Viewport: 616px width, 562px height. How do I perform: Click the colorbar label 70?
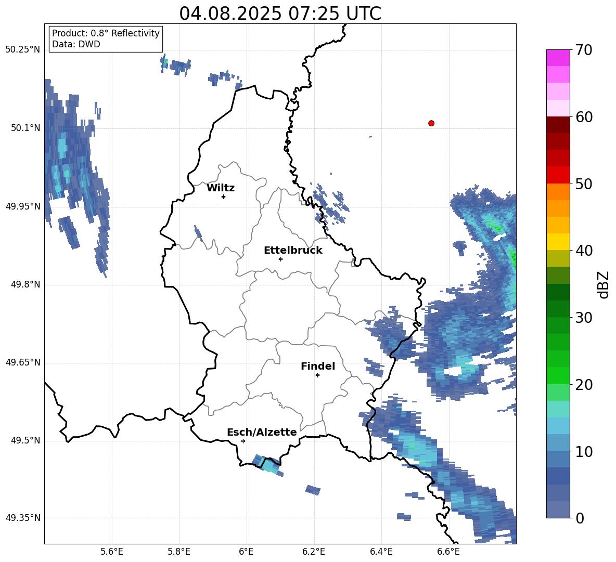[584, 50]
